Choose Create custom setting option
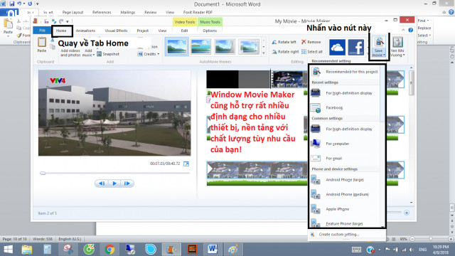 click(x=339, y=234)
